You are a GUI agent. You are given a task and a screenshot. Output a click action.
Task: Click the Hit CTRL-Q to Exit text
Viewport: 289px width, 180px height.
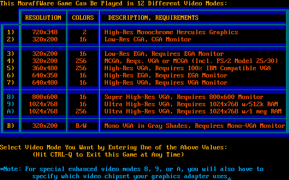[108, 155]
